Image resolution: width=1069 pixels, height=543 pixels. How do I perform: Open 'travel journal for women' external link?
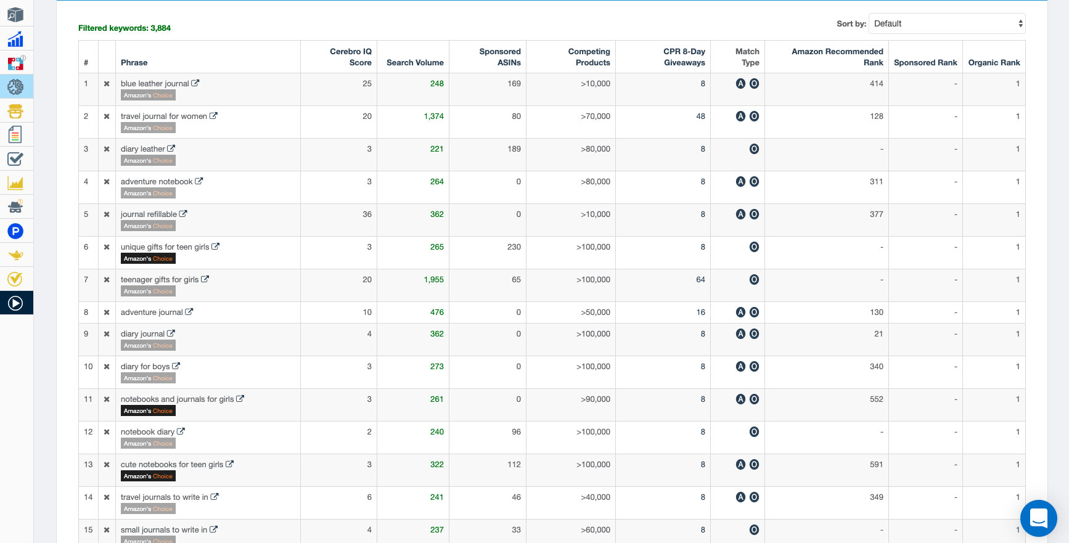click(213, 116)
